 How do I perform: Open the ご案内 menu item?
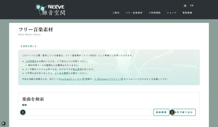coord(116,13)
